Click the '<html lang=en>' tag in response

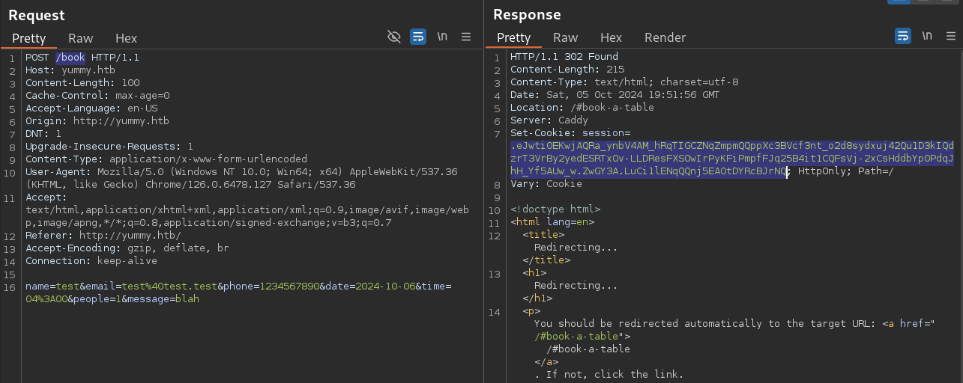click(552, 222)
